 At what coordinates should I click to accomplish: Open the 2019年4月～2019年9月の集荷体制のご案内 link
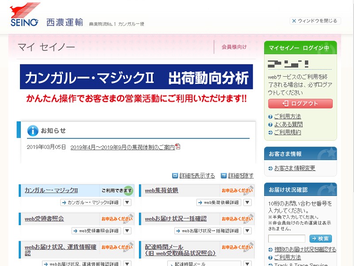click(x=123, y=148)
